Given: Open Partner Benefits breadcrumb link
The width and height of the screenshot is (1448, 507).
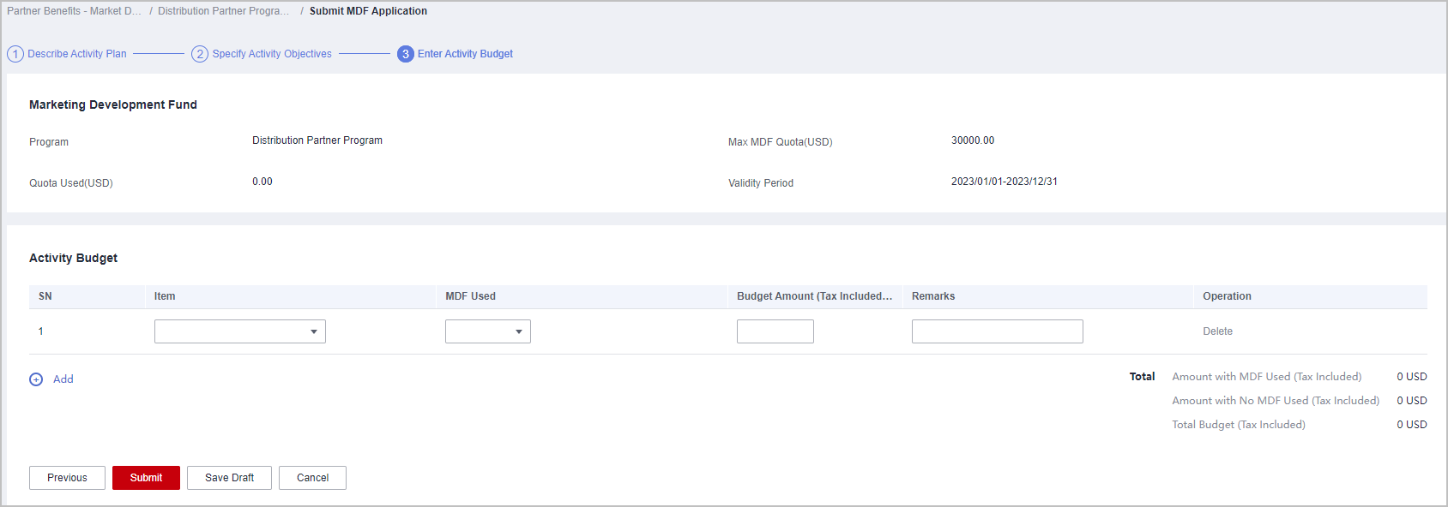Looking at the screenshot, I should (74, 11).
